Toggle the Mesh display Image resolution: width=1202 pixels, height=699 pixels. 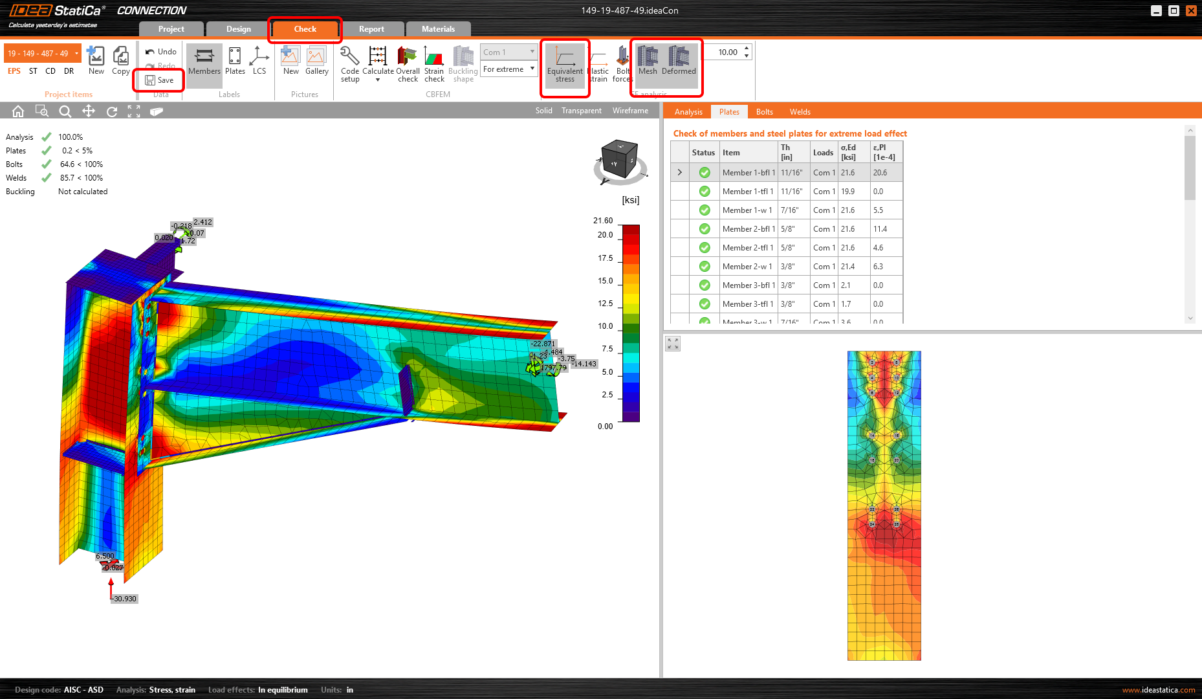point(648,61)
